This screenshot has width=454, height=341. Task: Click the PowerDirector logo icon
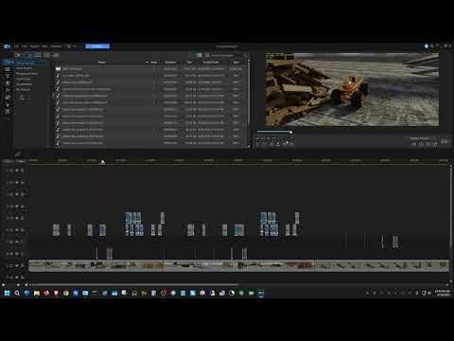tap(7, 46)
